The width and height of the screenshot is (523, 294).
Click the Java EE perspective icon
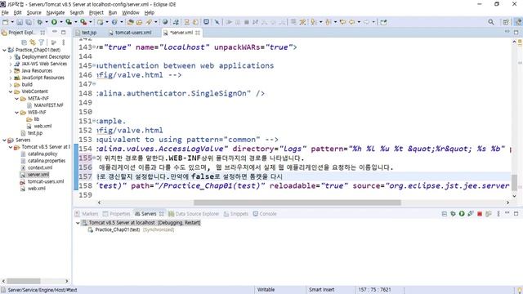tap(518, 22)
